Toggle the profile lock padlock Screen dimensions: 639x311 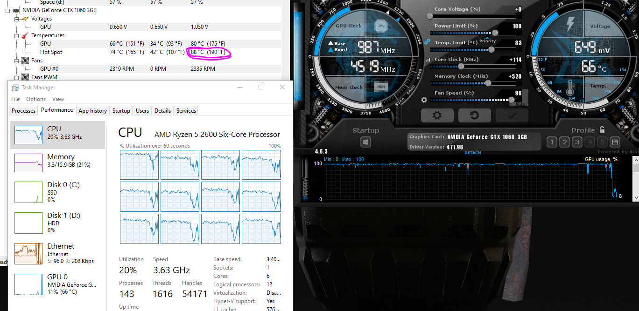click(602, 130)
